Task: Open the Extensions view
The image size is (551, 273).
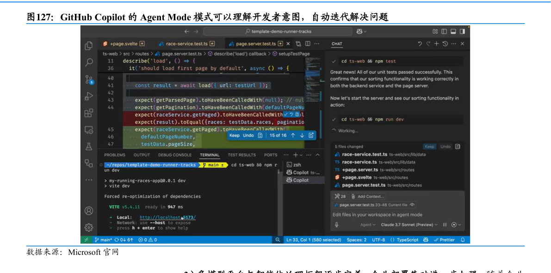Action: tap(88, 113)
